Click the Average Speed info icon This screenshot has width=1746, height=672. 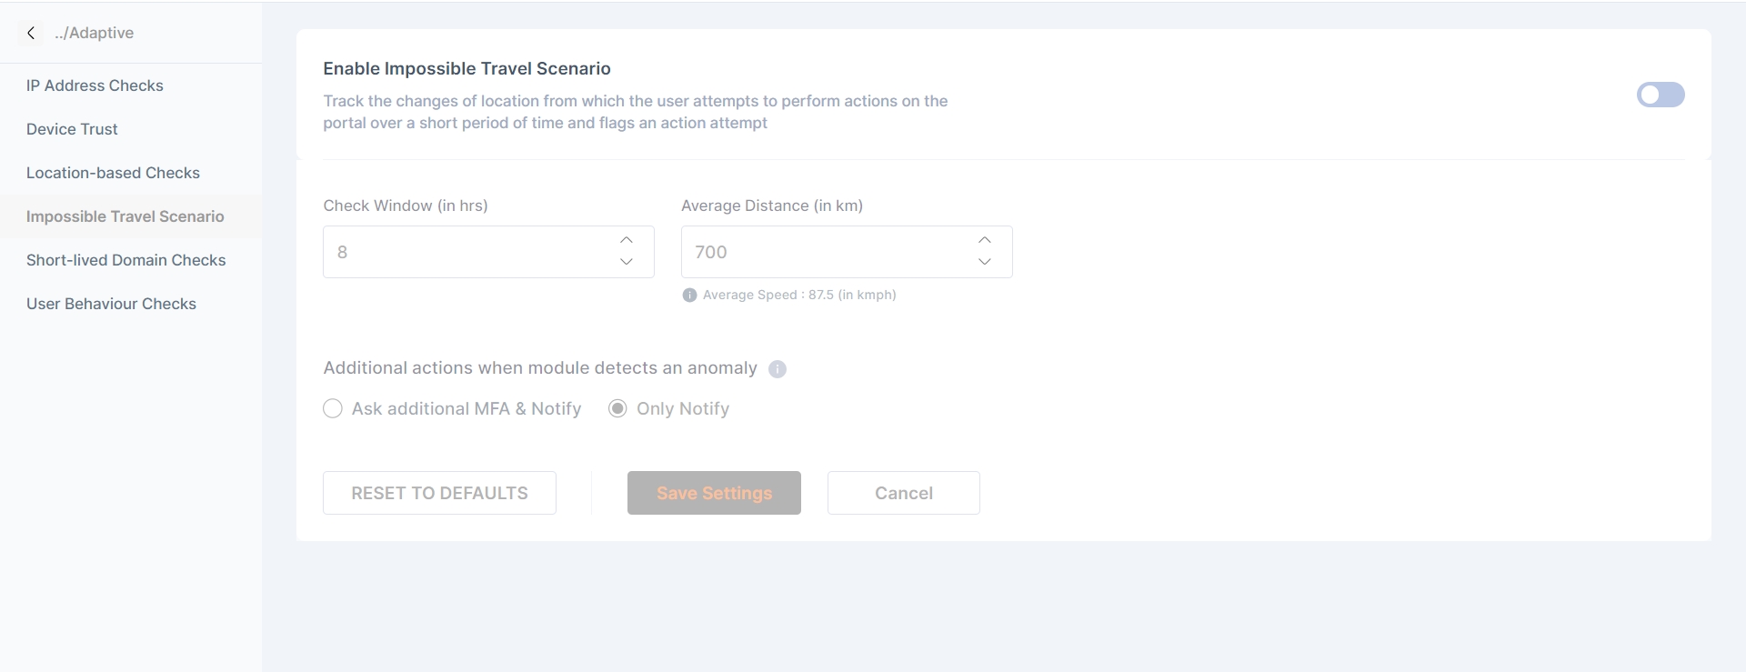(x=689, y=295)
